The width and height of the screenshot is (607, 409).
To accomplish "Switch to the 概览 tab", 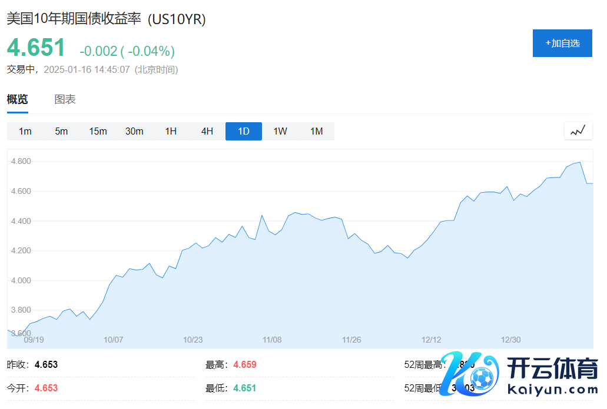I will pos(17,99).
